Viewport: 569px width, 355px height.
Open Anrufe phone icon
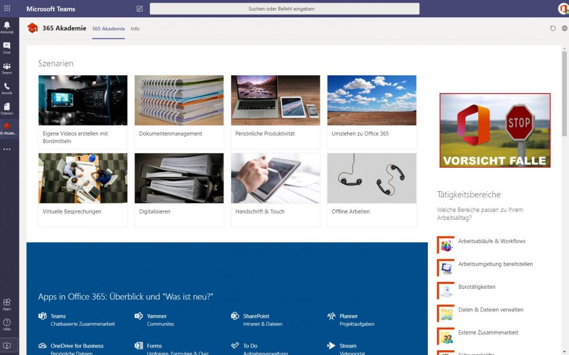tap(7, 88)
